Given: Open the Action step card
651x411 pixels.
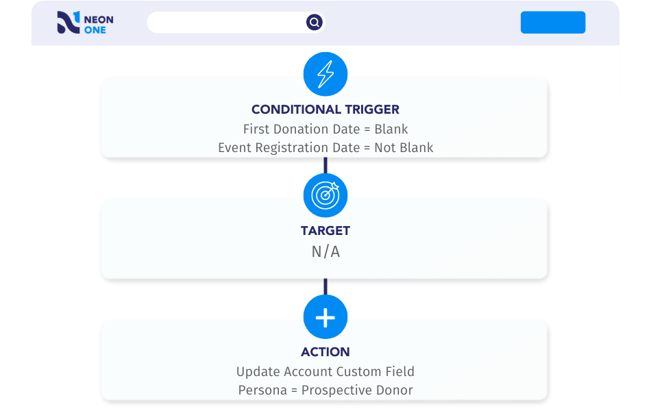Looking at the screenshot, I should (324, 360).
